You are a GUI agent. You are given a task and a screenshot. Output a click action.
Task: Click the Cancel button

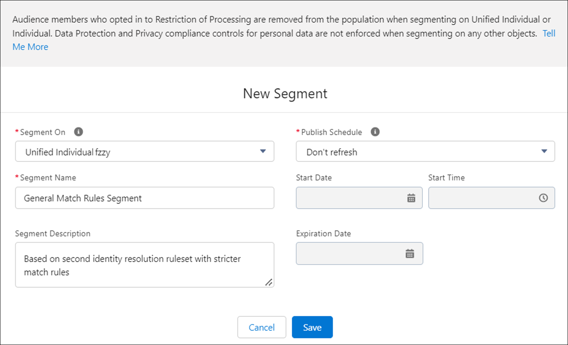click(x=262, y=327)
